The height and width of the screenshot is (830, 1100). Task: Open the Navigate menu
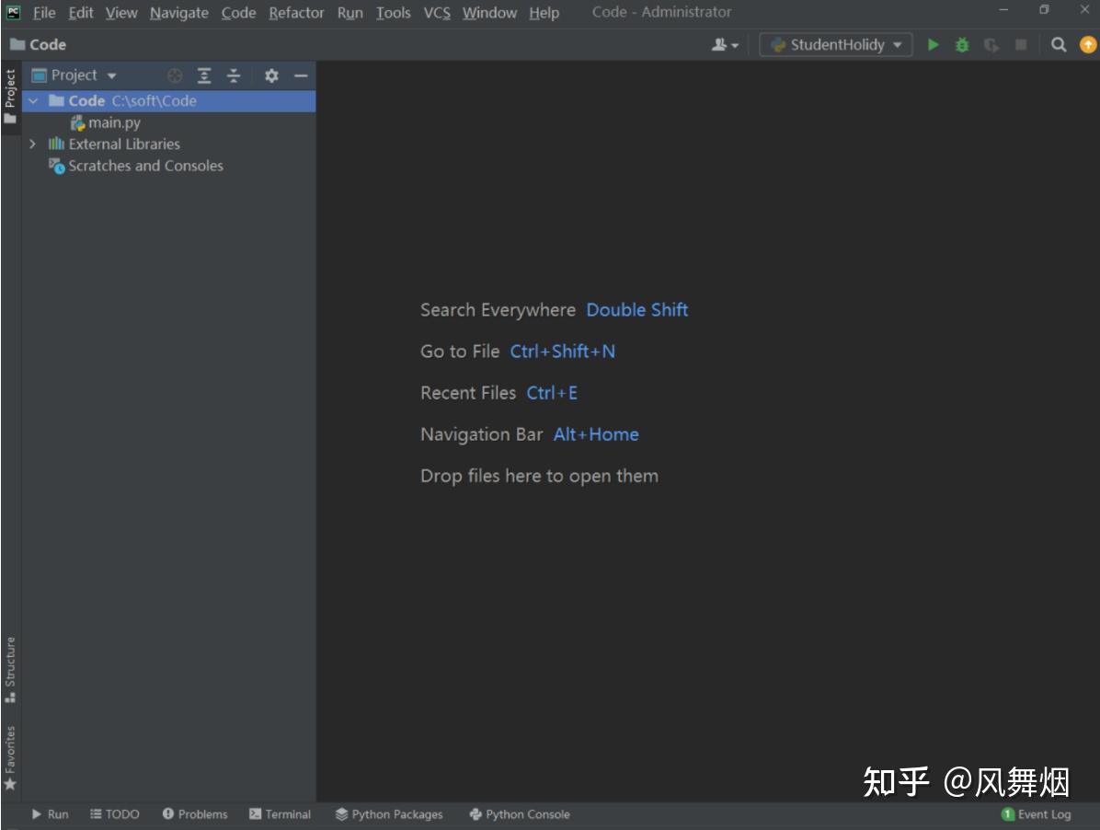179,13
